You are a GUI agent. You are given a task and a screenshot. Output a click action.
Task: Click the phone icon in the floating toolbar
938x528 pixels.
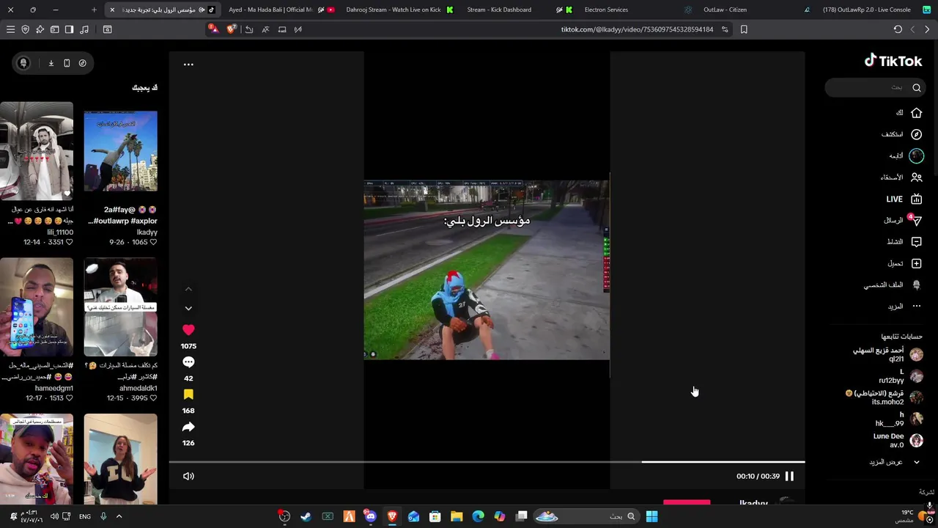coord(67,63)
